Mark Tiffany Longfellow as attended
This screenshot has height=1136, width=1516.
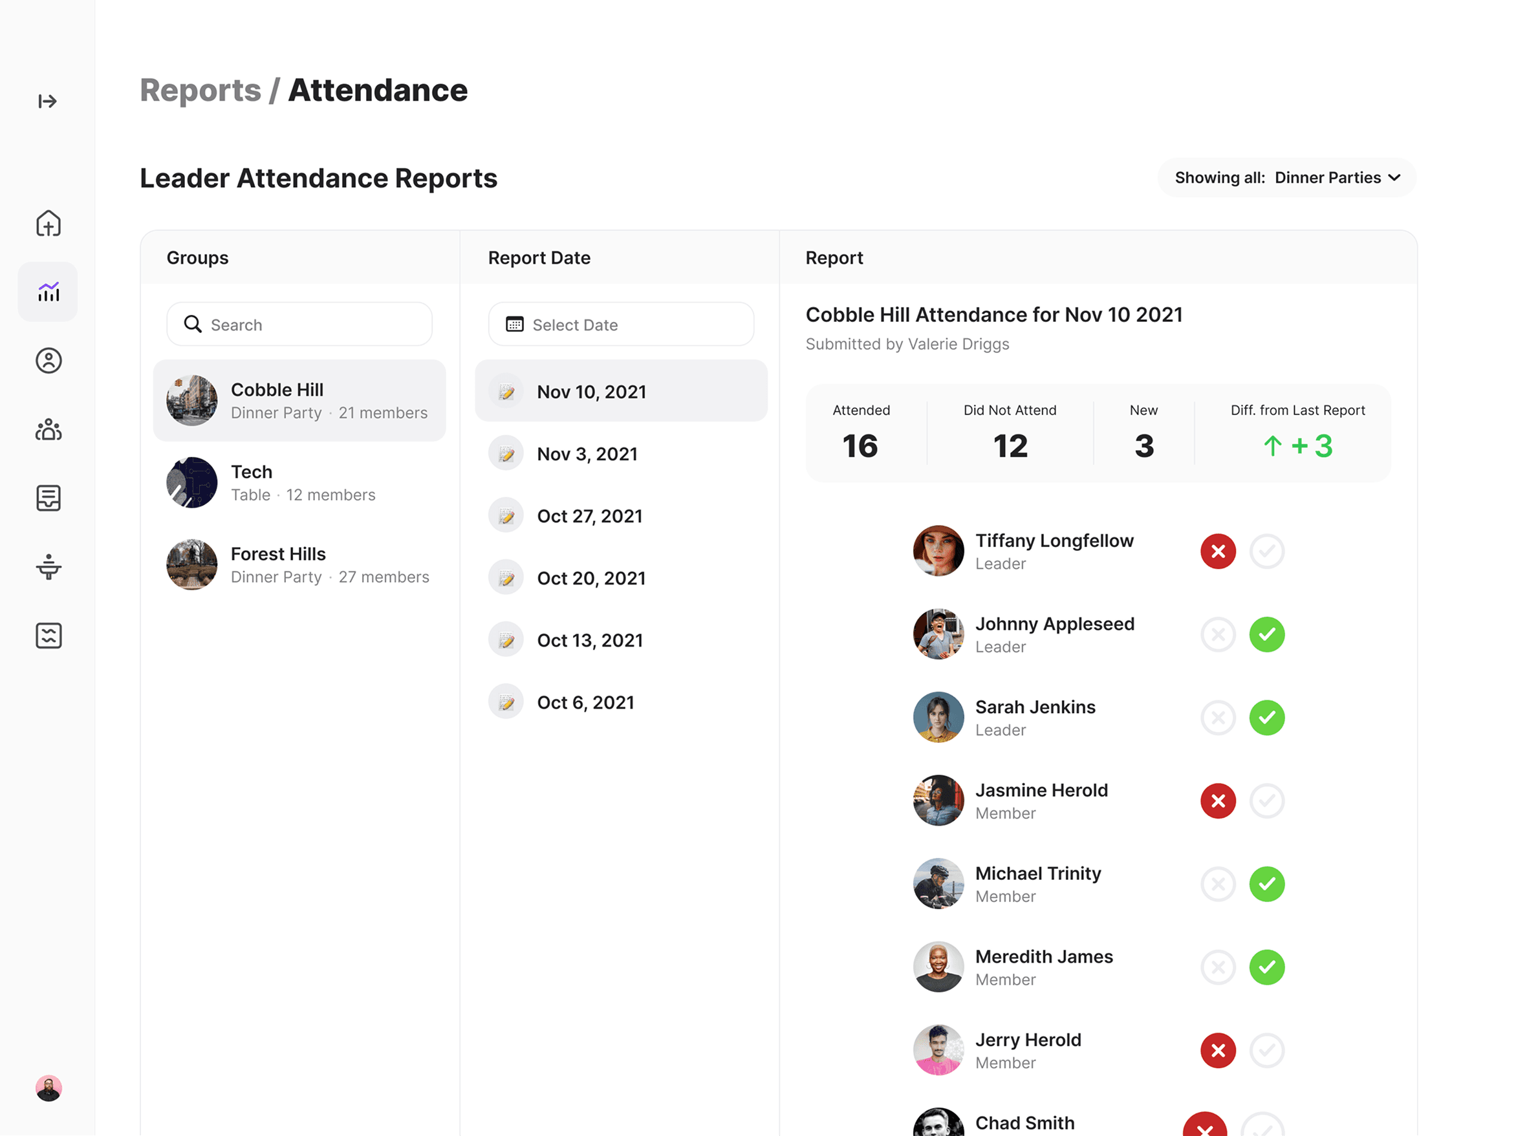coord(1266,551)
